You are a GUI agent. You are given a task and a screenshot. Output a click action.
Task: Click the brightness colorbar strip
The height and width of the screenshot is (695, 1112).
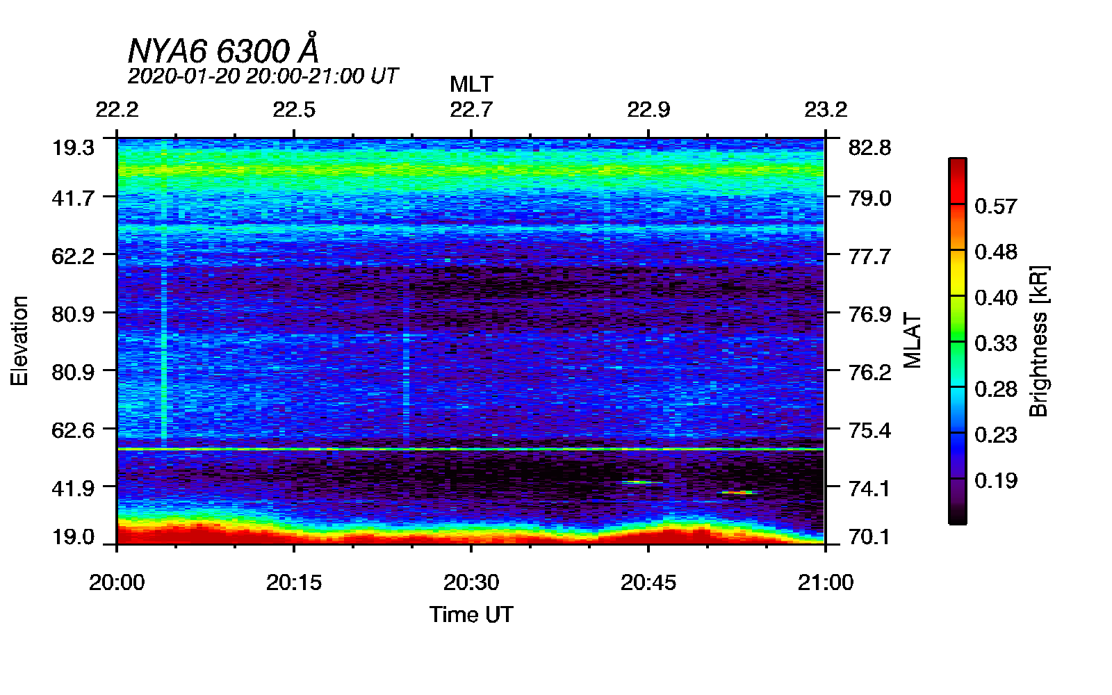tap(957, 341)
